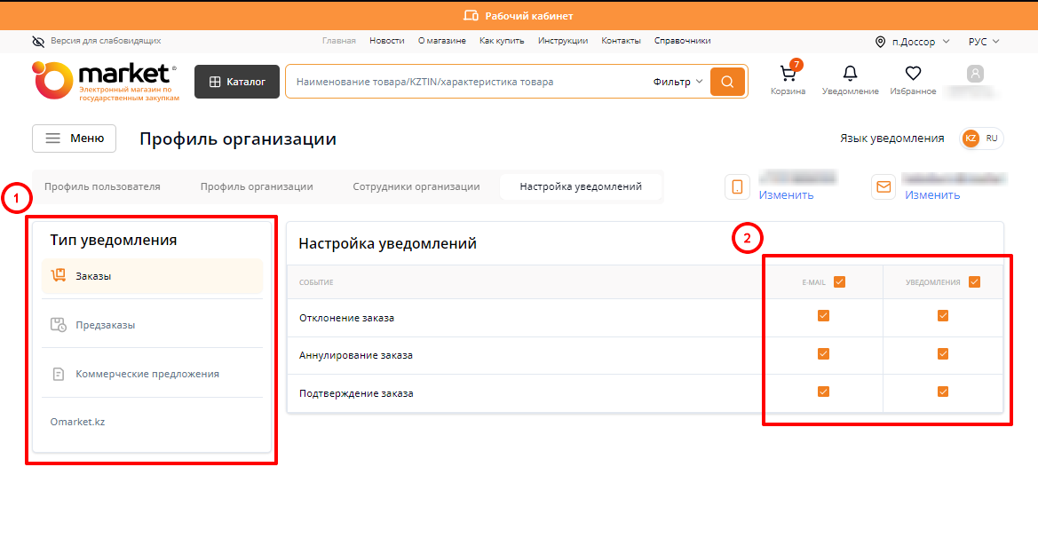This screenshot has height=554, width=1038.
Task: Click the user profile avatar icon
Action: 975,75
